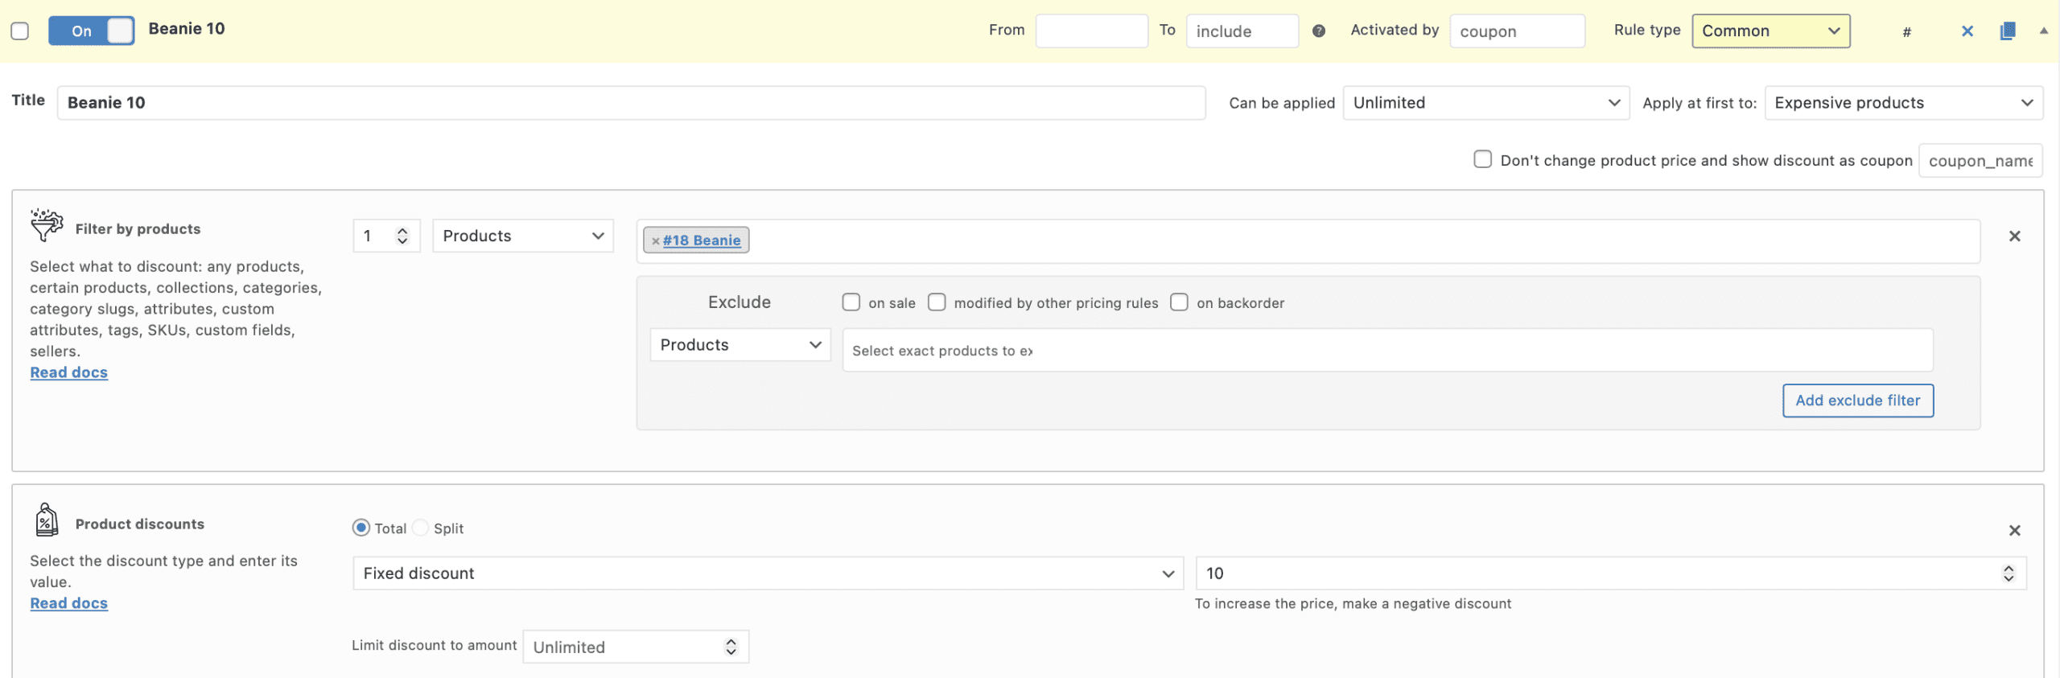This screenshot has height=678, width=2060.
Task: Open the Rule type Common dropdown
Action: [x=1770, y=31]
